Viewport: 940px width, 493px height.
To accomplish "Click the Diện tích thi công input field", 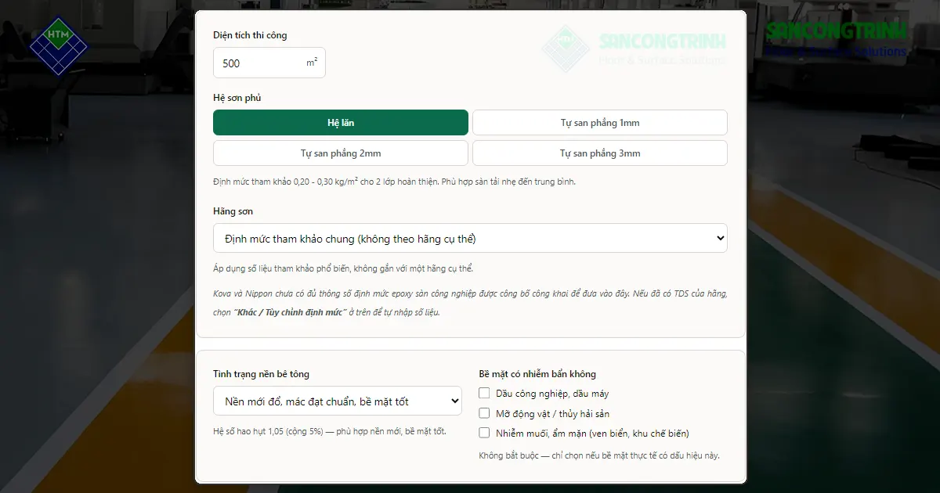I will tap(269, 63).
